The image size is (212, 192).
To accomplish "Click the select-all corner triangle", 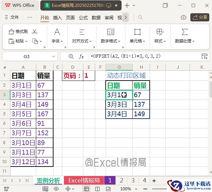I will pyautogui.click(x=5, y=67).
